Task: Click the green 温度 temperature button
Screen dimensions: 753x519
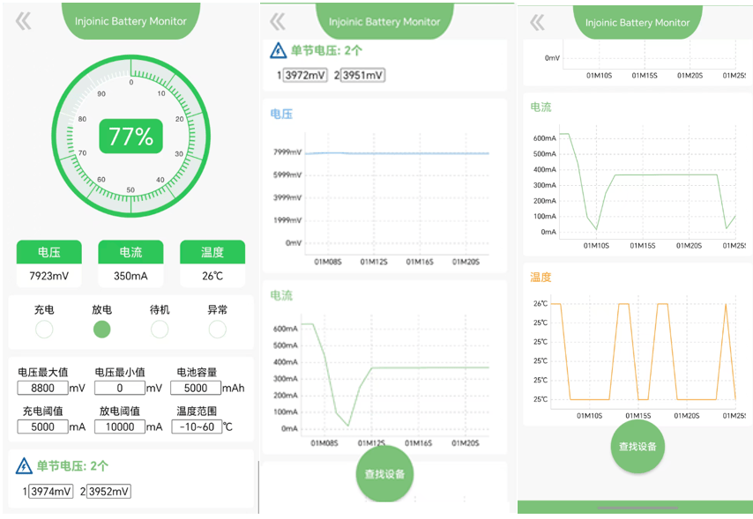Action: point(212,253)
